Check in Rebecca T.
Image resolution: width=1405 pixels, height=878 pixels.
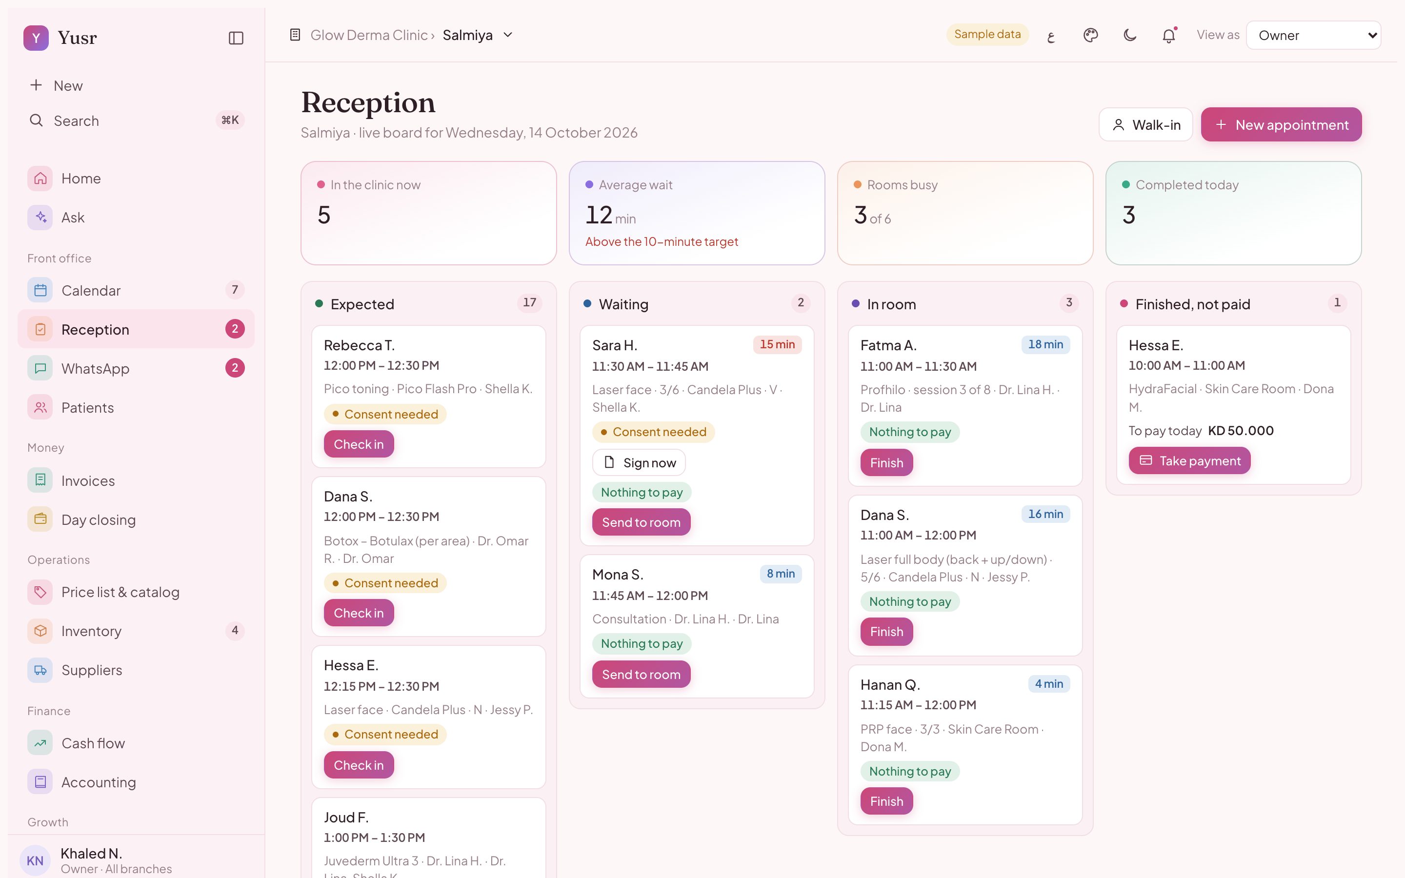(x=359, y=444)
